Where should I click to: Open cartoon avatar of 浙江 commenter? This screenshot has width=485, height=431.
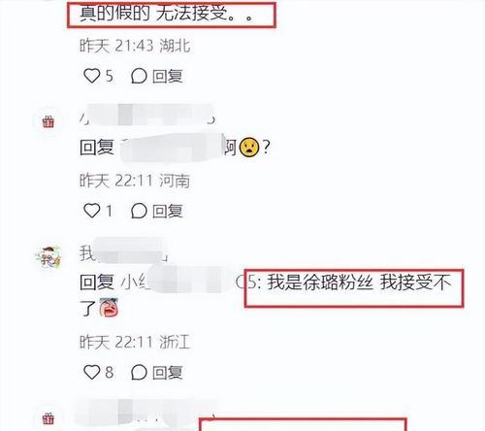[48, 257]
